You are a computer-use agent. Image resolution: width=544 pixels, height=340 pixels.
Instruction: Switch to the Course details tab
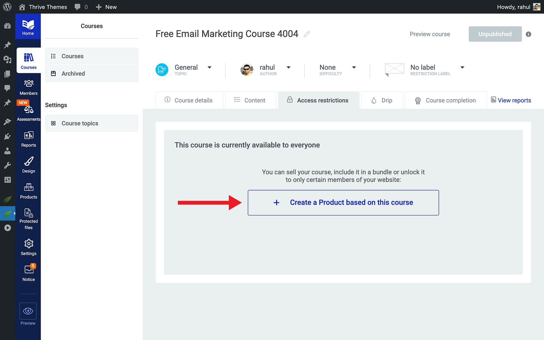point(189,100)
